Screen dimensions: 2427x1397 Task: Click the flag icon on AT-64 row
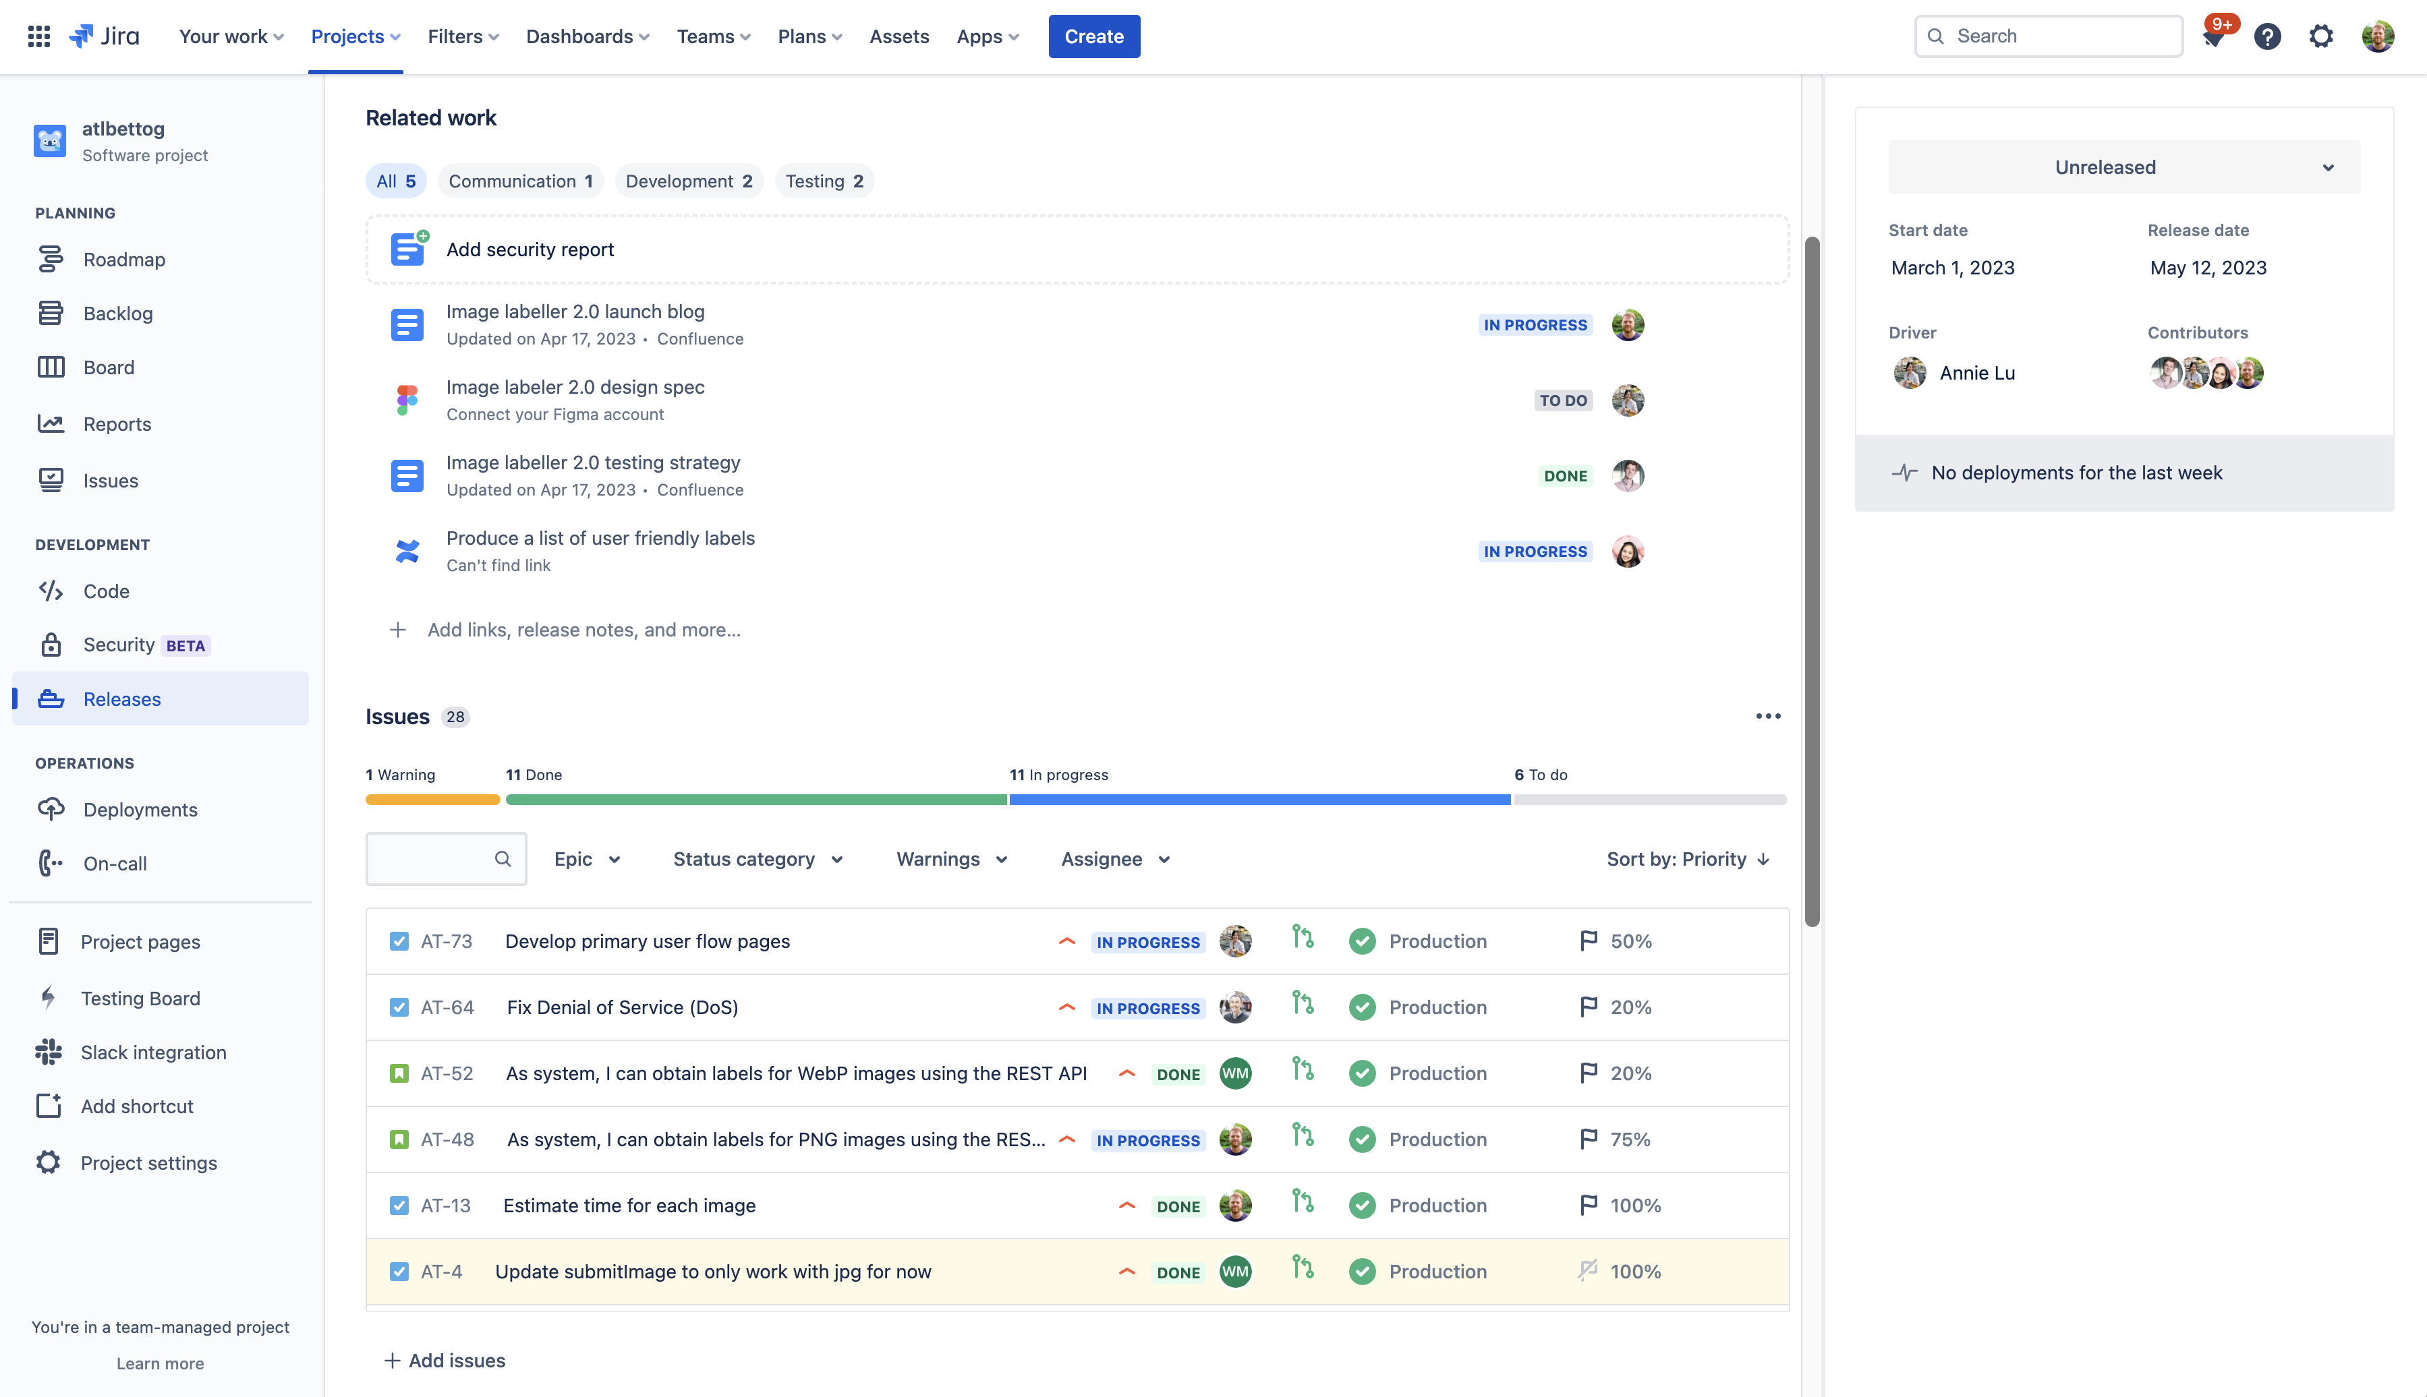tap(1589, 1007)
